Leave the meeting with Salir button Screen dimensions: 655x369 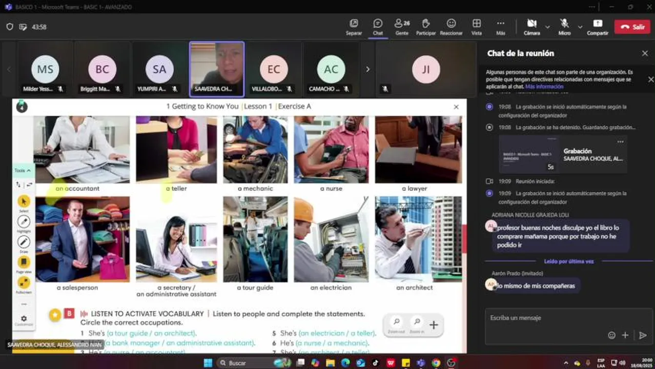click(x=632, y=27)
